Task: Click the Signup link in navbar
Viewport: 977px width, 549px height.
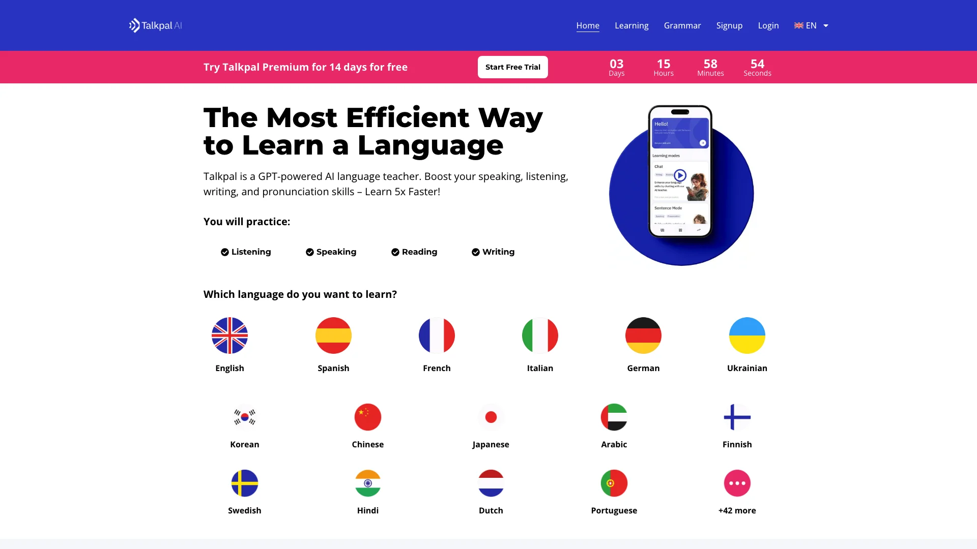Action: pos(729,25)
